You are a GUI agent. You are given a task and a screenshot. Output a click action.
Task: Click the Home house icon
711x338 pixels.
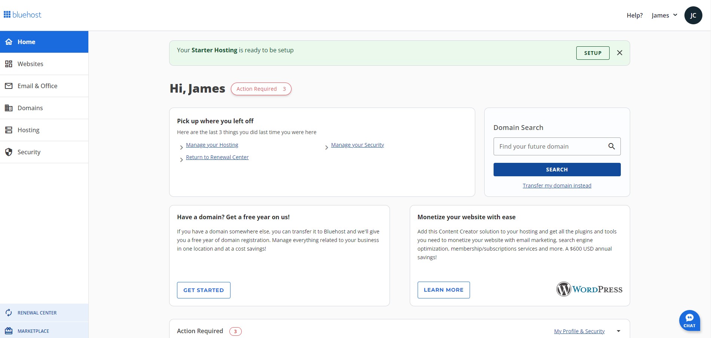coord(9,42)
